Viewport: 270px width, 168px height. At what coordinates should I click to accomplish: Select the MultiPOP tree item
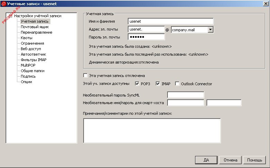(x=29, y=65)
